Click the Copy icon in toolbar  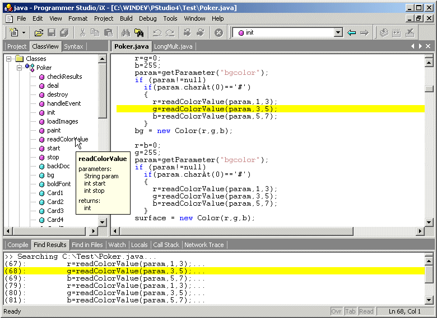coord(95,33)
